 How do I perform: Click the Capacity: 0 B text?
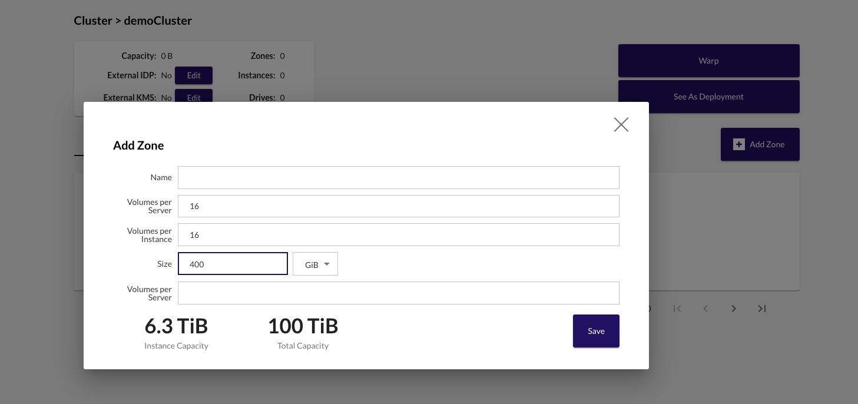[147, 56]
